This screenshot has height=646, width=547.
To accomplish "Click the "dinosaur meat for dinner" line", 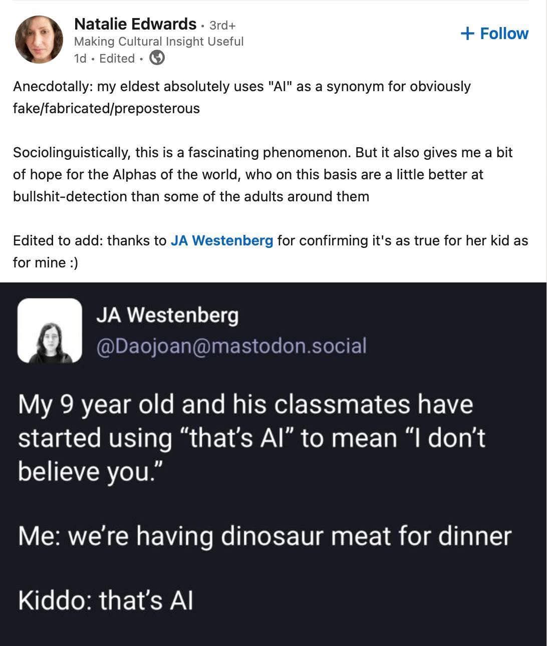I will tap(366, 536).
